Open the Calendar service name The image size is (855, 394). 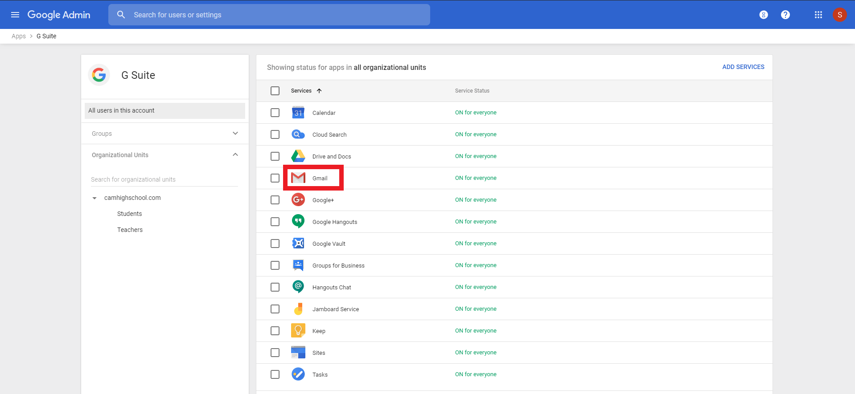click(x=324, y=113)
